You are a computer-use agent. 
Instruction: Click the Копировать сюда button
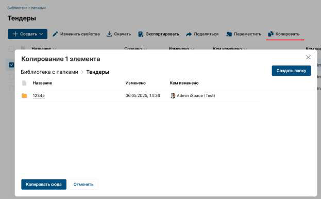pos(44,184)
